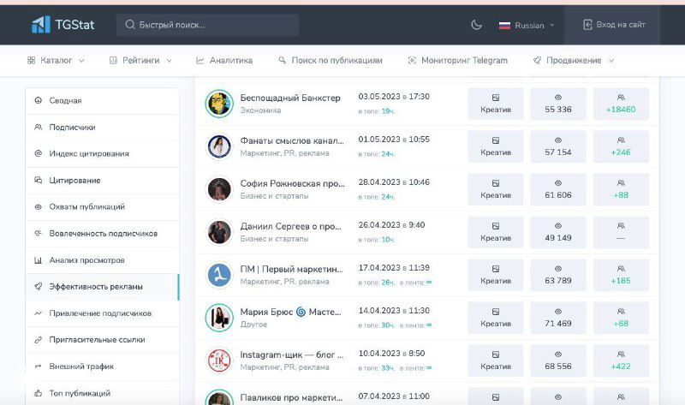Open the Аналитика menu item
Screen dimensions: 685x405
224,61
